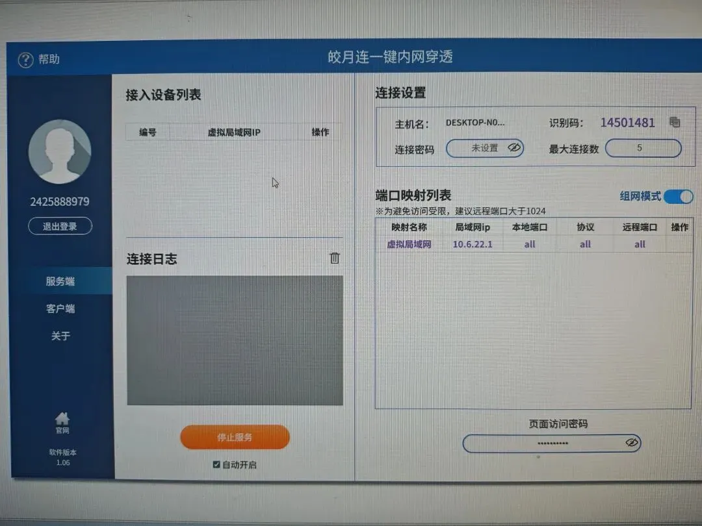Viewport: 702px width, 526px height.
Task: Switch to 服务端 server tab
Action: tap(60, 281)
